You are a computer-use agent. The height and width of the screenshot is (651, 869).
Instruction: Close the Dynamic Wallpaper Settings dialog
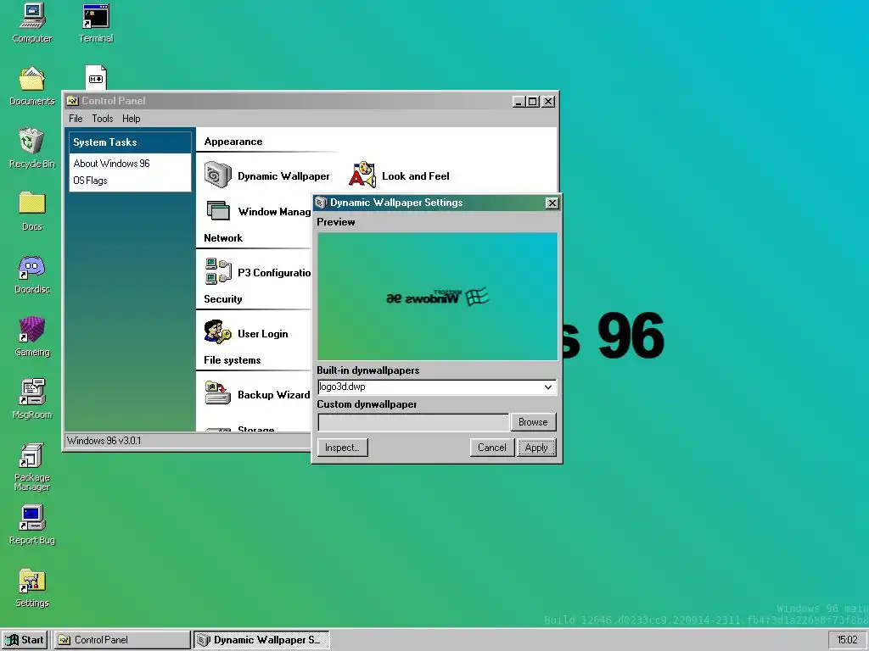552,203
